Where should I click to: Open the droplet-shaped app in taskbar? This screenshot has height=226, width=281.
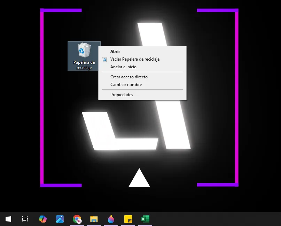[x=111, y=219]
